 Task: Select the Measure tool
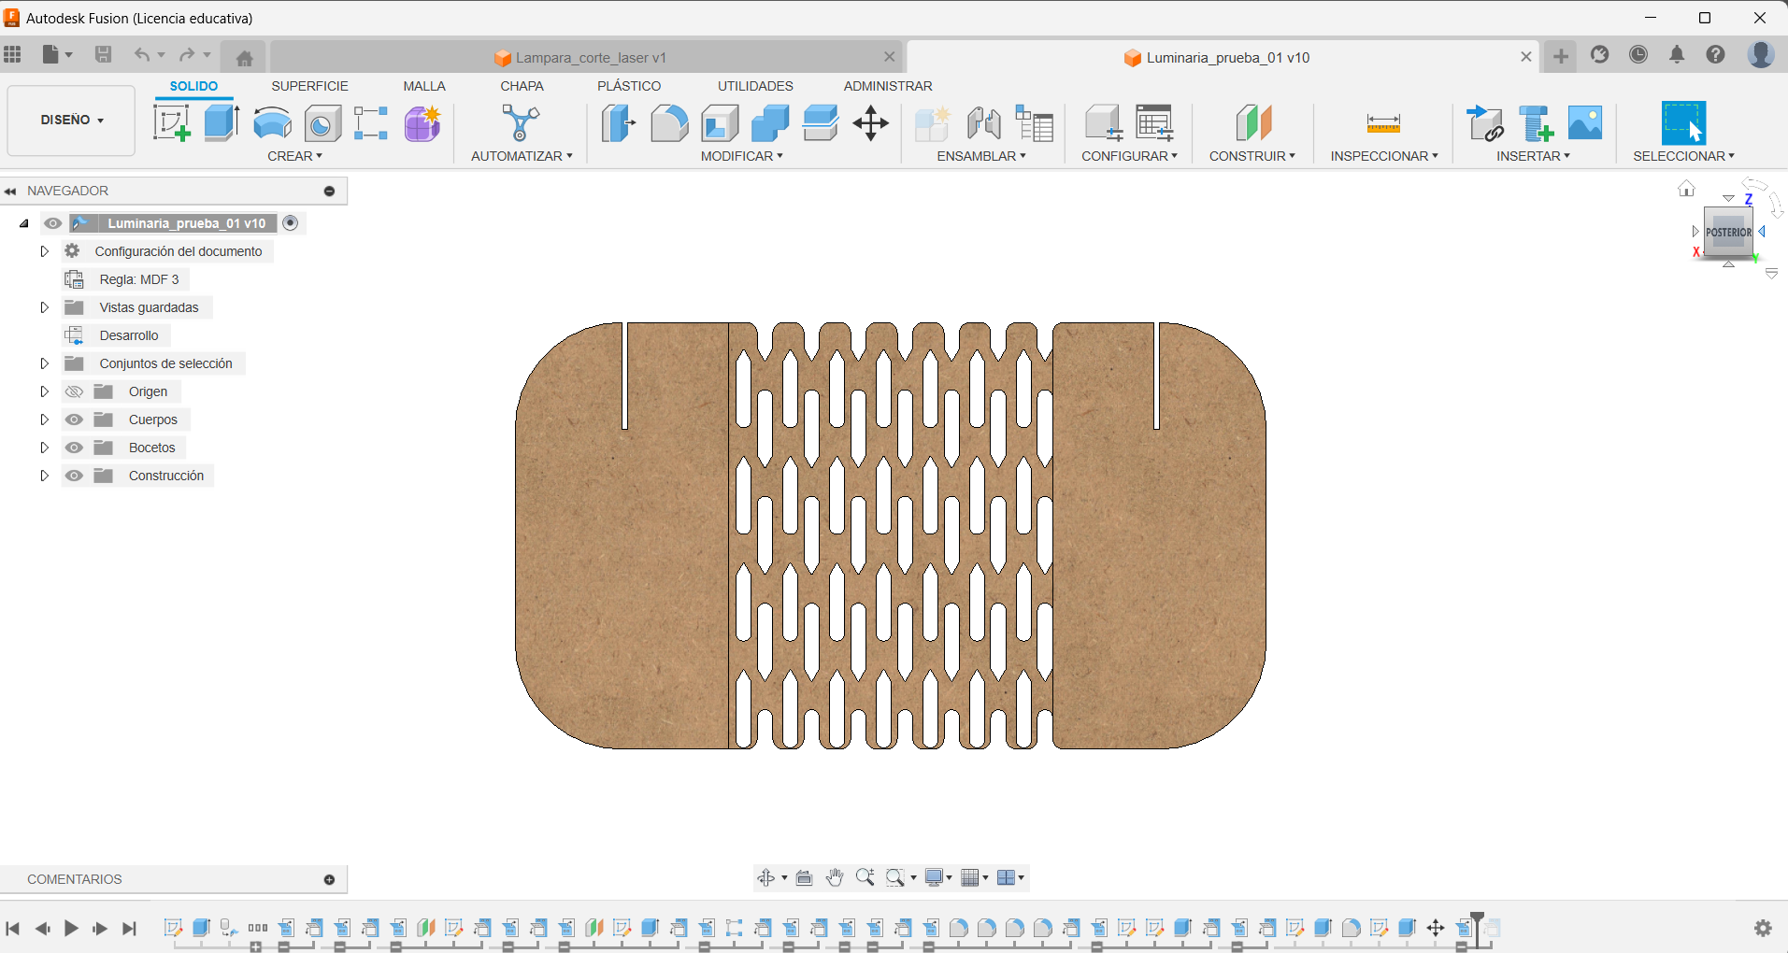pyautogui.click(x=1383, y=123)
